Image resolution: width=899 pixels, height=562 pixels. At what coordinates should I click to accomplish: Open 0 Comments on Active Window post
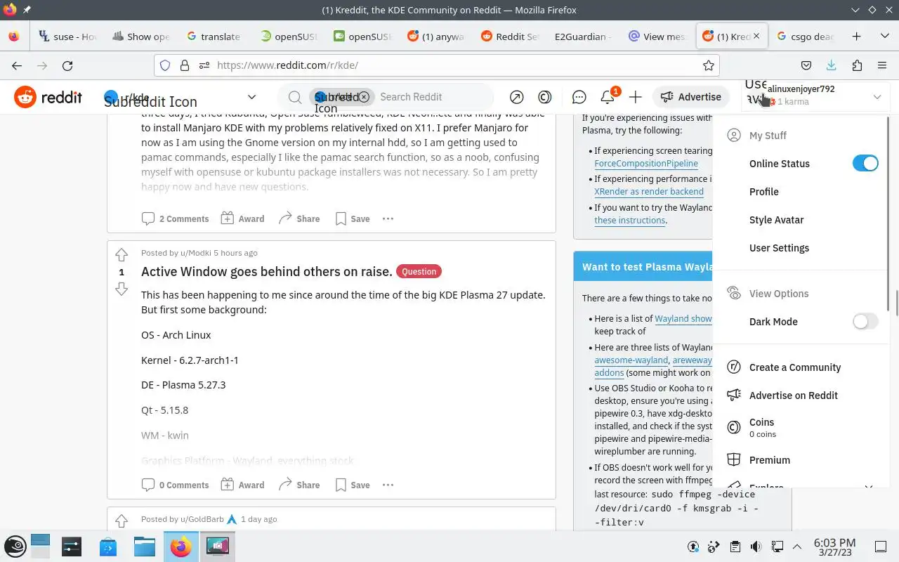click(176, 485)
